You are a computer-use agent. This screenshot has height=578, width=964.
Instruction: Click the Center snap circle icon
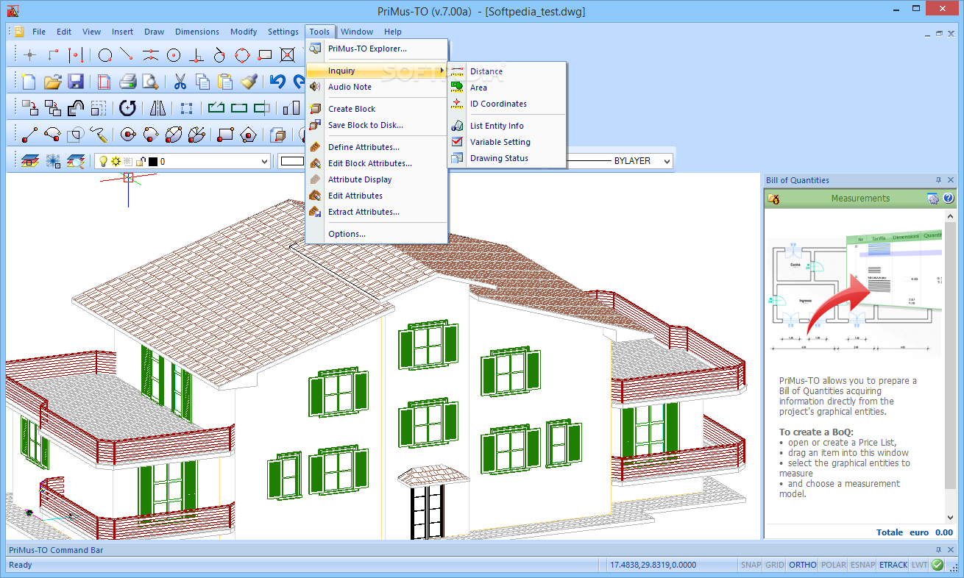(x=173, y=54)
